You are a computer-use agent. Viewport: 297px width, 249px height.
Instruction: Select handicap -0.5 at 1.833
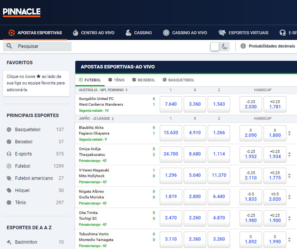point(251,197)
